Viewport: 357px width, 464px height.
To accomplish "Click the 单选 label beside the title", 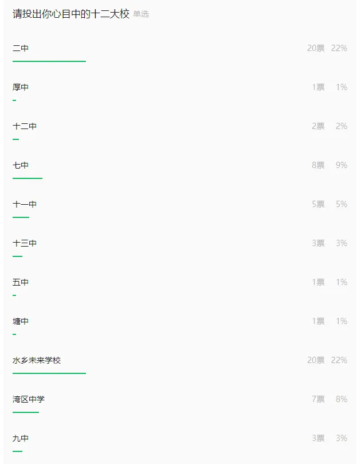I will 141,14.
